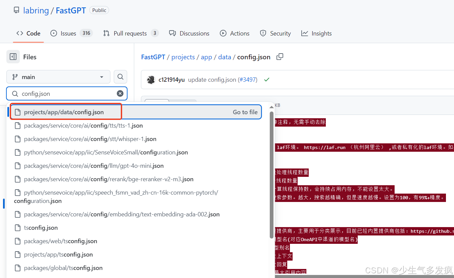This screenshot has height=278, width=454.
Task: Click the Pull requests count badge 3
Action: (155, 33)
